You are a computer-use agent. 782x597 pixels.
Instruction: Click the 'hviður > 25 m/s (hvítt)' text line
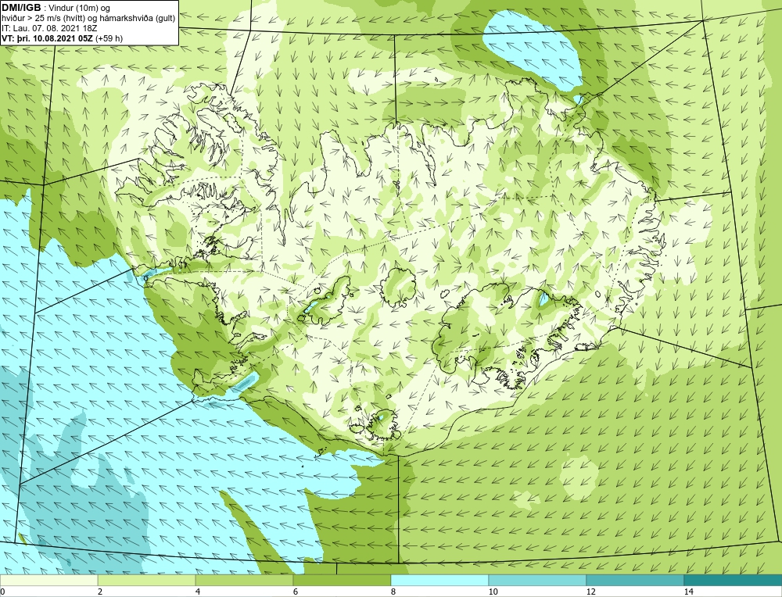(x=88, y=19)
